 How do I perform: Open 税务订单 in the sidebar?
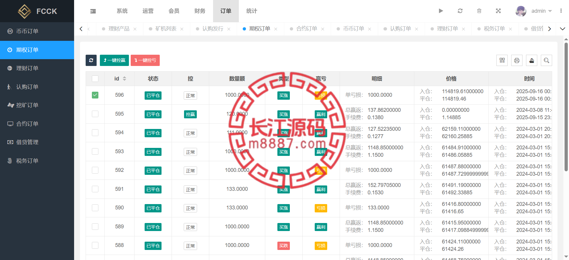click(37, 161)
